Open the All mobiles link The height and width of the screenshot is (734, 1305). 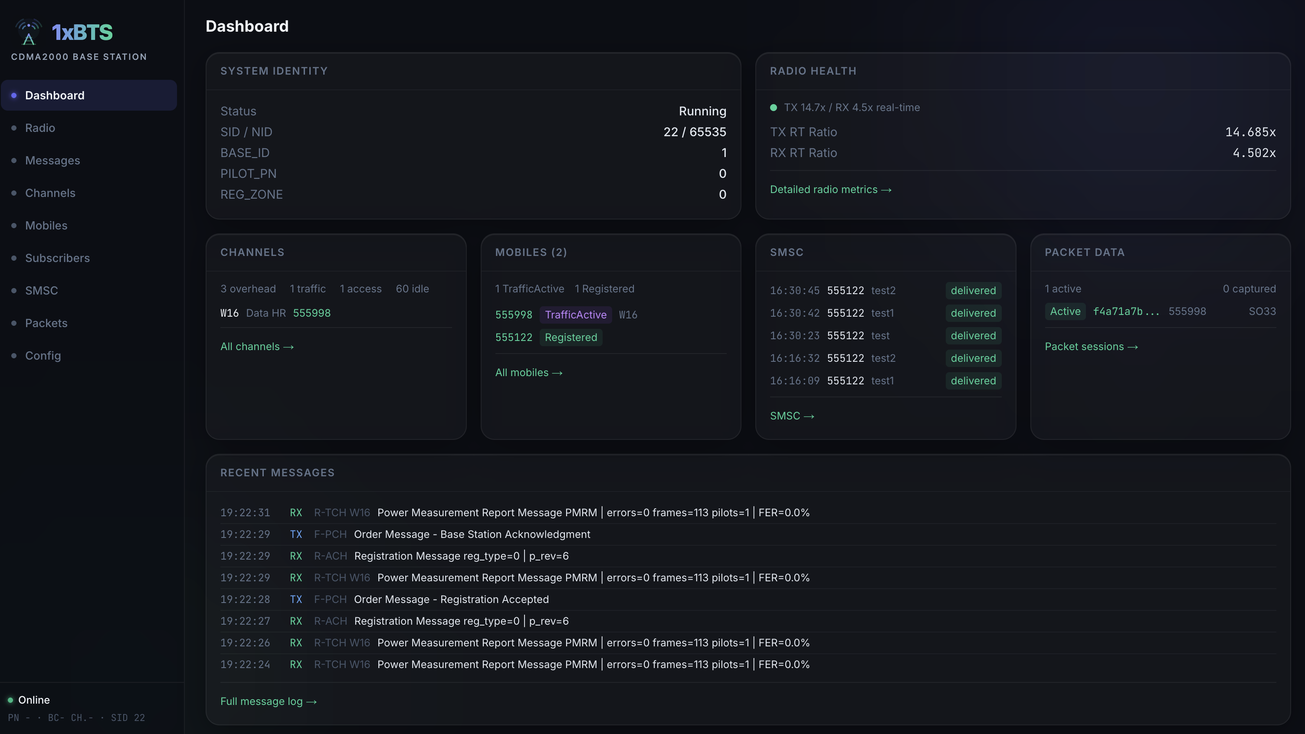529,372
